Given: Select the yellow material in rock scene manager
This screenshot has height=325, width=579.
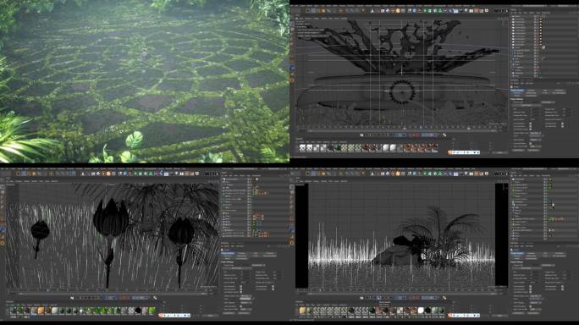Looking at the screenshot, I should pos(302,311).
